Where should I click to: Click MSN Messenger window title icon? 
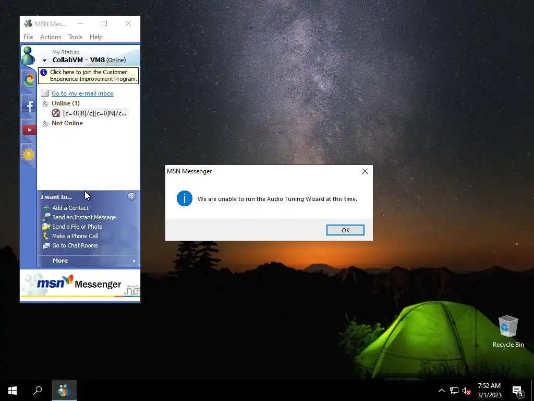pos(28,23)
